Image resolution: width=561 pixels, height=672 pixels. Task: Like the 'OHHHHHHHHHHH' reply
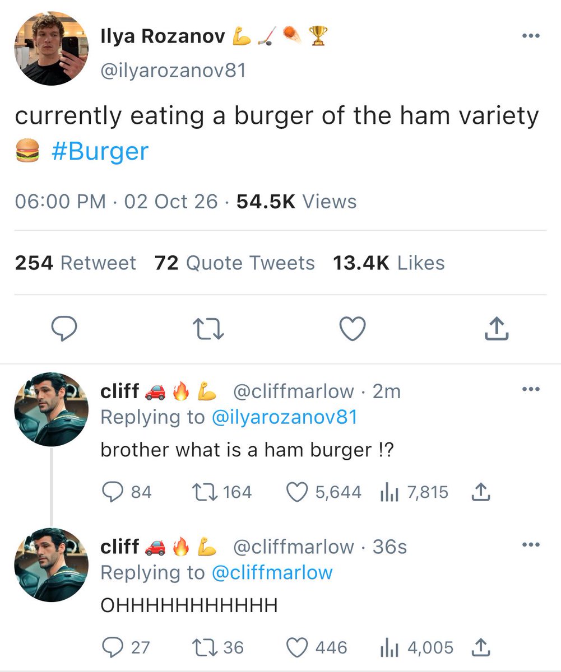click(x=296, y=647)
